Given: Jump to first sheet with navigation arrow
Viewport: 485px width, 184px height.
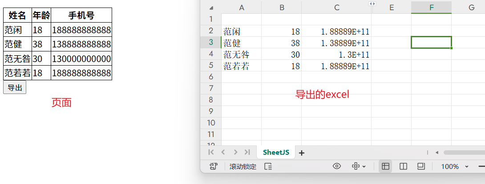Looking at the screenshot, I should tap(211, 153).
